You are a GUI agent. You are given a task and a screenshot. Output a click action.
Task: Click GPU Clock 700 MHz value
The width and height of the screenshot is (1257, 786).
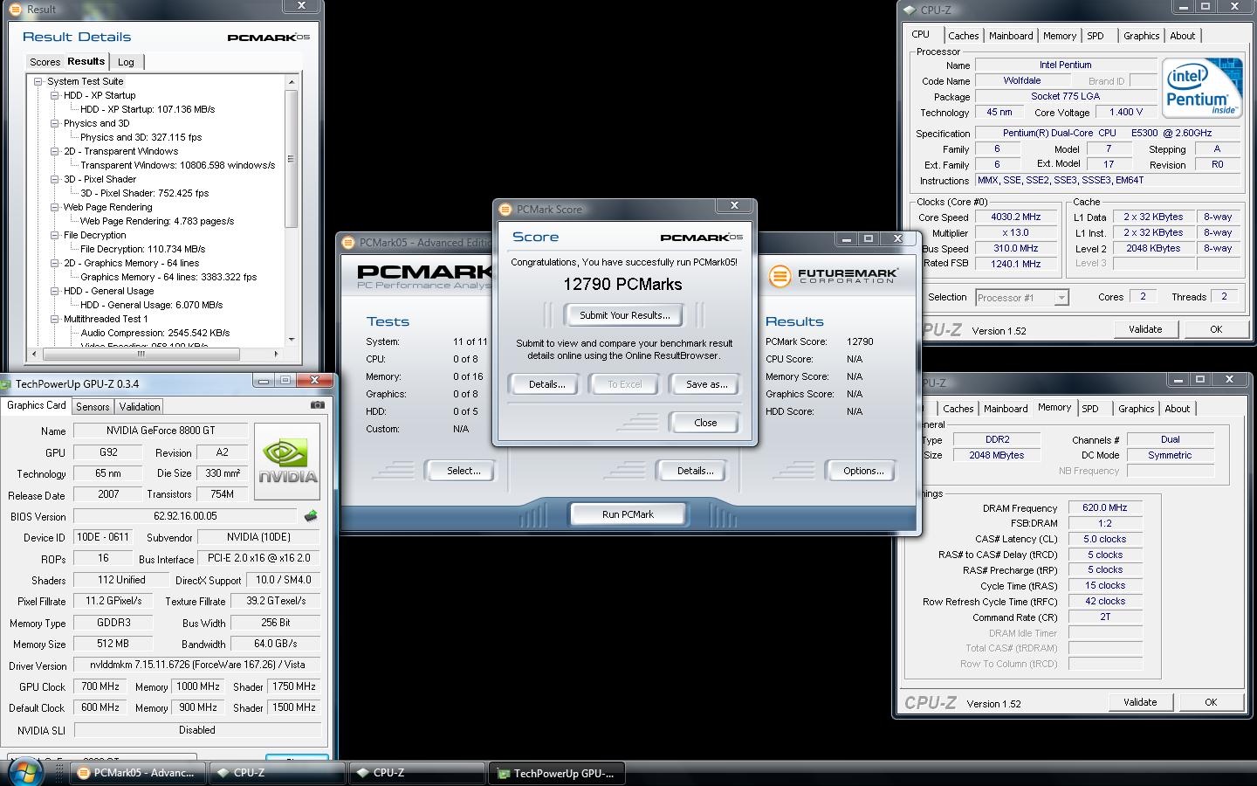[100, 686]
